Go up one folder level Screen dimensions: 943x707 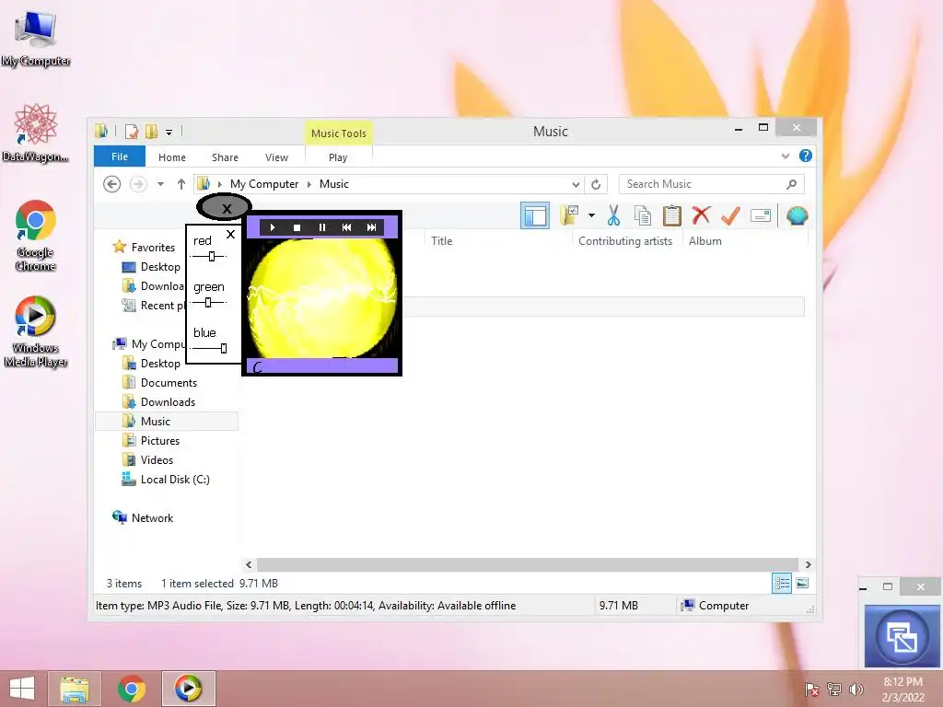pyautogui.click(x=181, y=184)
